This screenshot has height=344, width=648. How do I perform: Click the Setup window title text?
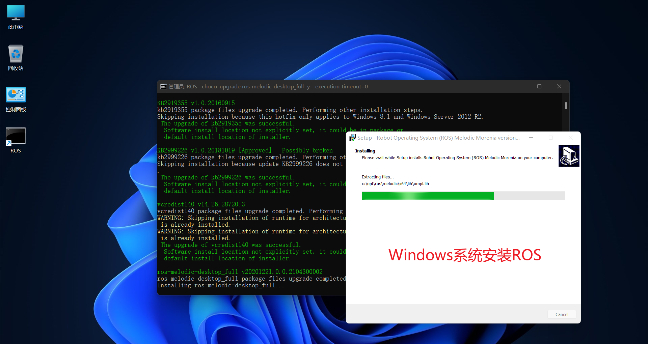pyautogui.click(x=438, y=138)
